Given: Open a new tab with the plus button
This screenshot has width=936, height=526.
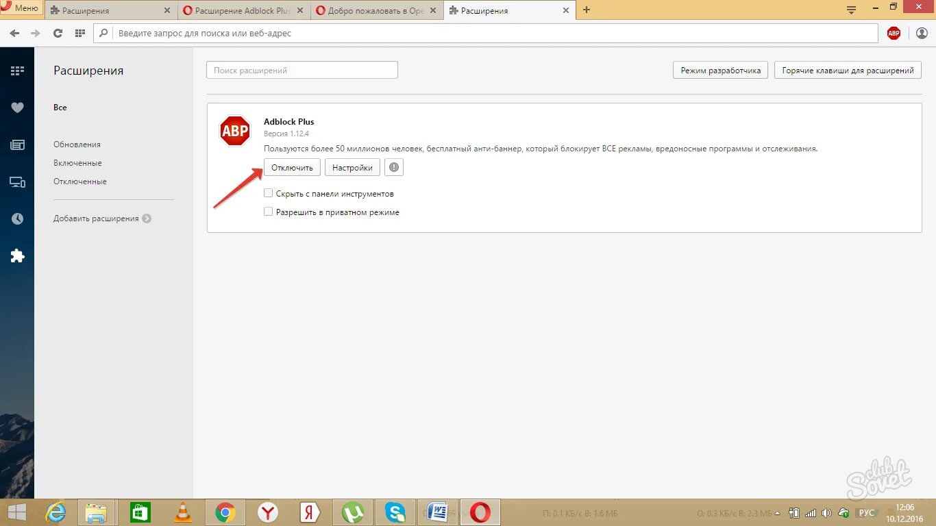Looking at the screenshot, I should [x=587, y=10].
